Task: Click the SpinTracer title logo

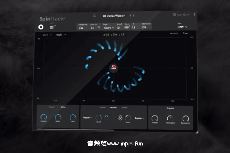Action: (52, 19)
